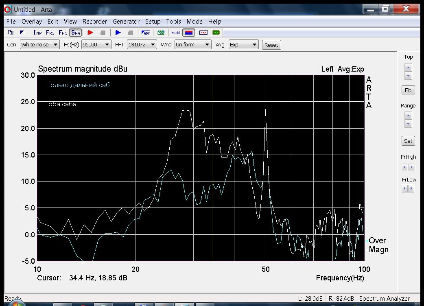Decrease graph Top with down arrow
Viewport: 424px width, 306px height.
click(408, 76)
